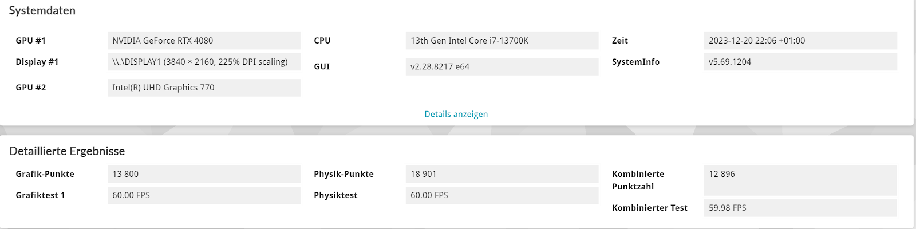Click the Zeit timestamp 2023-12-20 value
916x229 pixels.
(x=800, y=41)
